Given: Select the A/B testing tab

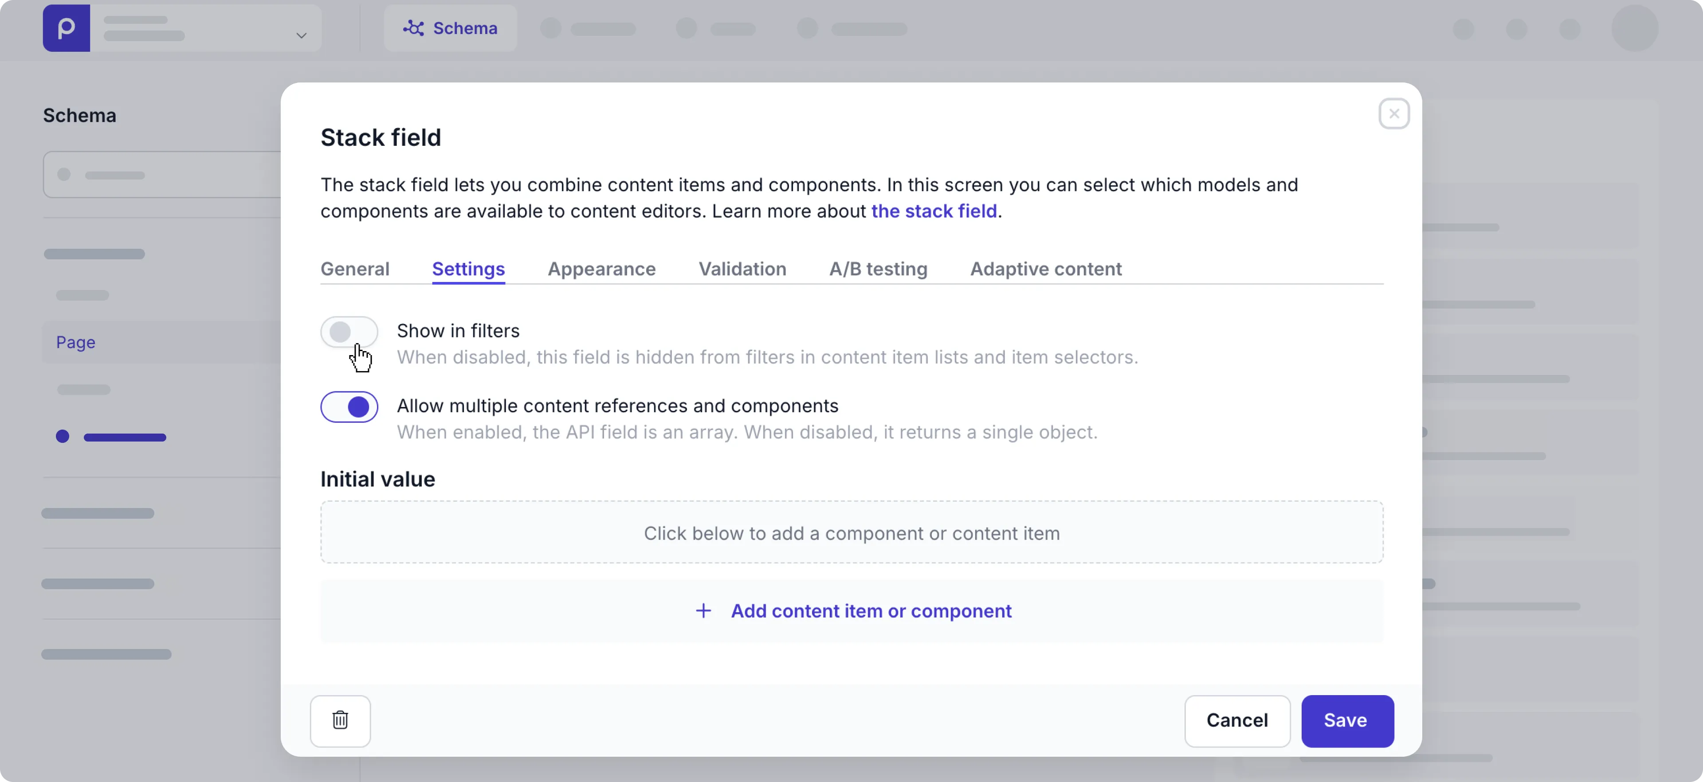Looking at the screenshot, I should pyautogui.click(x=878, y=269).
